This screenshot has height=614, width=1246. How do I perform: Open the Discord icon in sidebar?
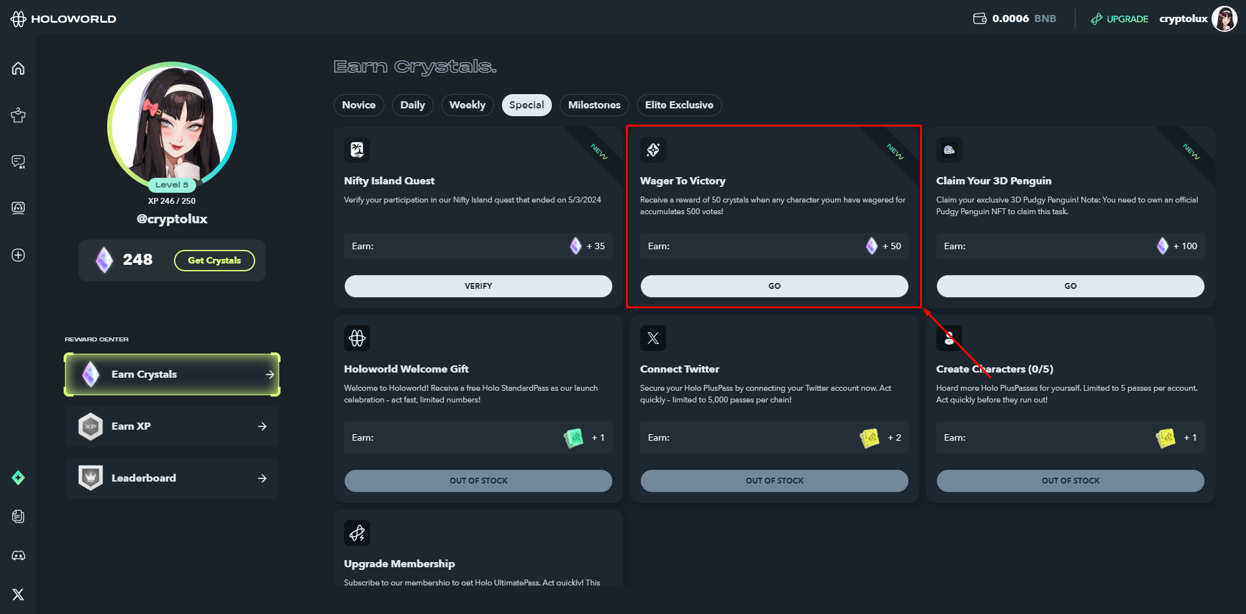coord(18,556)
